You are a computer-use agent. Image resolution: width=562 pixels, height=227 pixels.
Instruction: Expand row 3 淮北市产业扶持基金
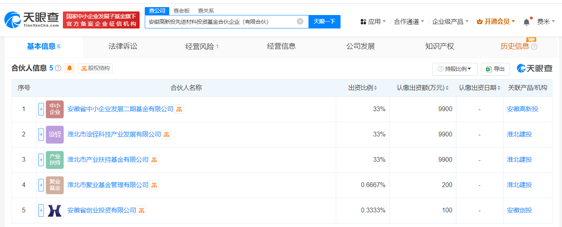pos(41,160)
